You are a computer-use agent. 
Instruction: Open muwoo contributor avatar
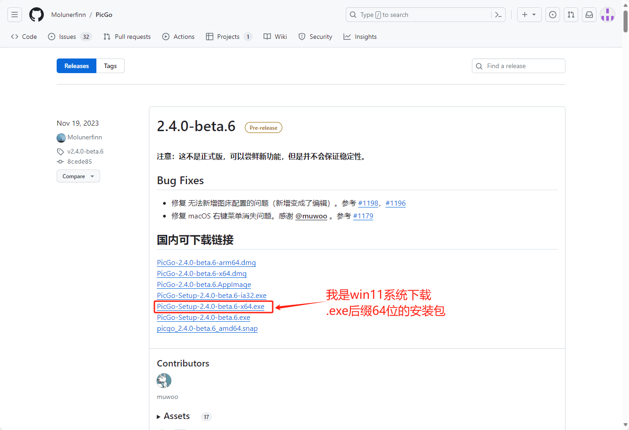pos(164,381)
